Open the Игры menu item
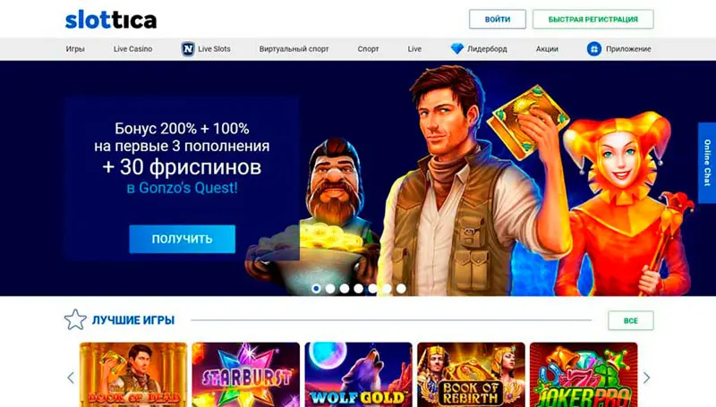 75,49
